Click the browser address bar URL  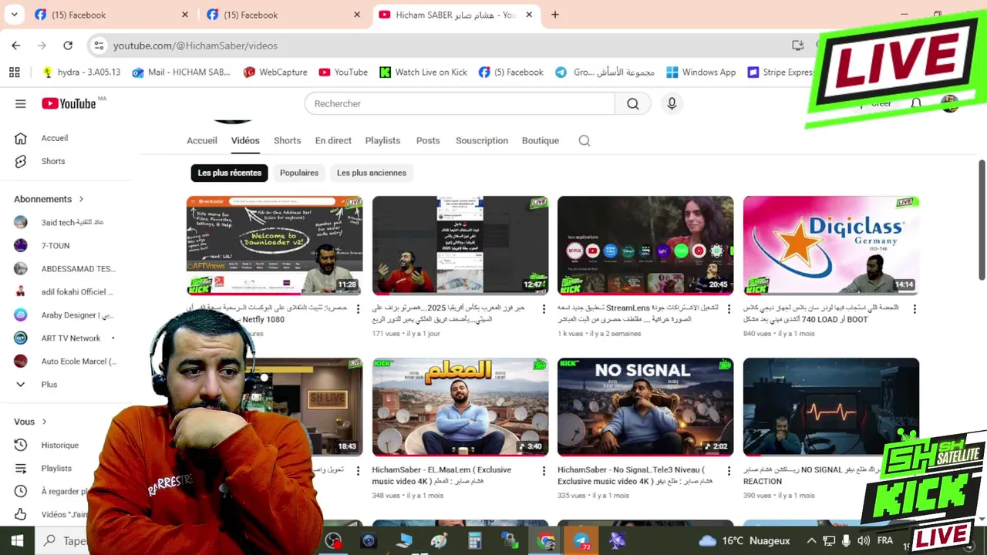point(195,45)
